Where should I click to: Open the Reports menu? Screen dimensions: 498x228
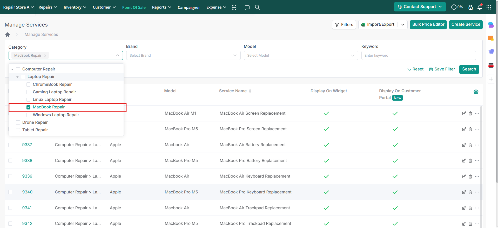point(161,7)
